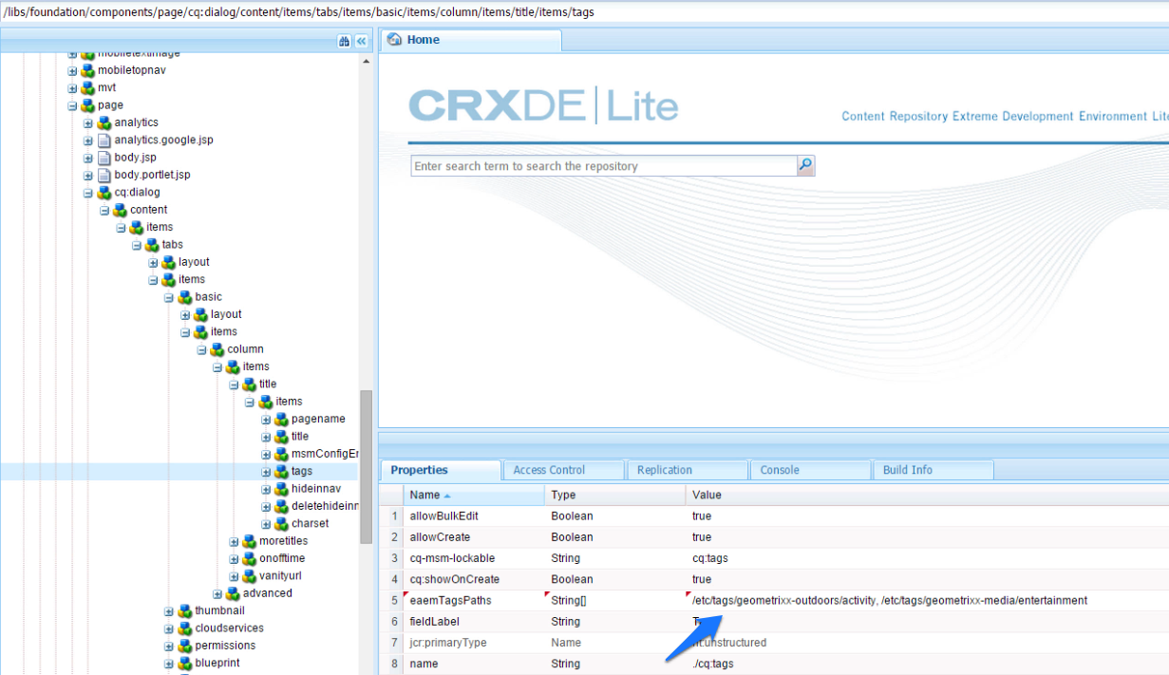The height and width of the screenshot is (675, 1169).
Task: Select the mobiletextimage tree node label
Action: pos(139,54)
